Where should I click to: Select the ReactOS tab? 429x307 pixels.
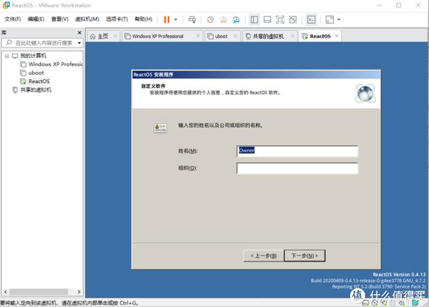point(320,36)
